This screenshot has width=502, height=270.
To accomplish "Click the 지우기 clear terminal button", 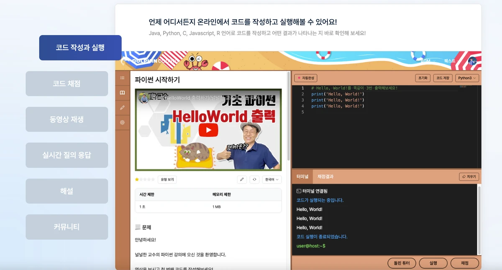I will pyautogui.click(x=469, y=177).
